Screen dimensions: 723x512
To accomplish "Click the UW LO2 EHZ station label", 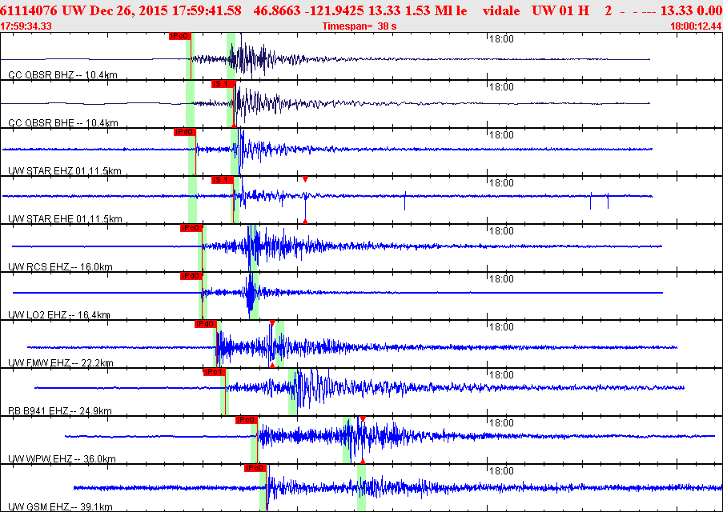I will (58, 314).
